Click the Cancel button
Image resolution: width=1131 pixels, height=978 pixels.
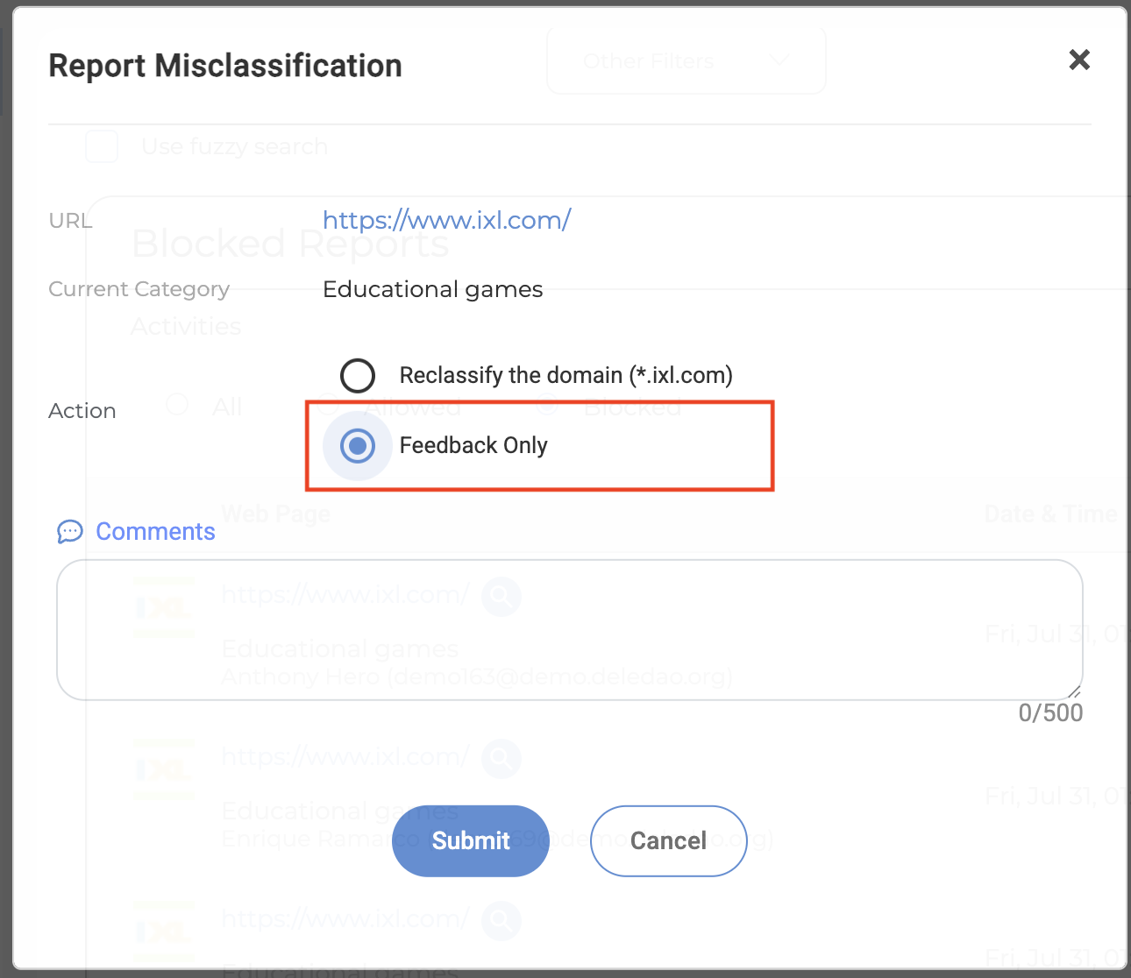tap(669, 840)
